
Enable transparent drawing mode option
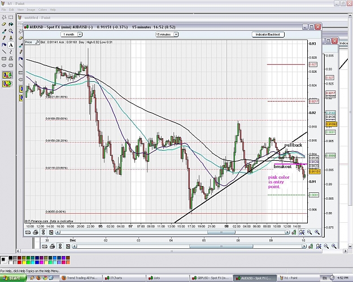pyautogui.click(x=7, y=84)
